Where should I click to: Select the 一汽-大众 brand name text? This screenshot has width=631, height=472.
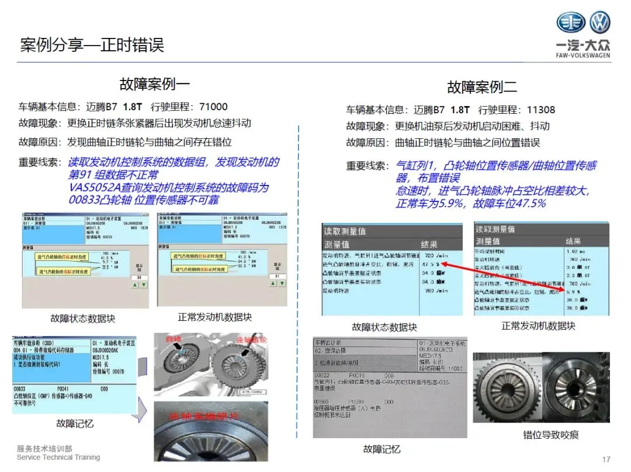(x=583, y=44)
